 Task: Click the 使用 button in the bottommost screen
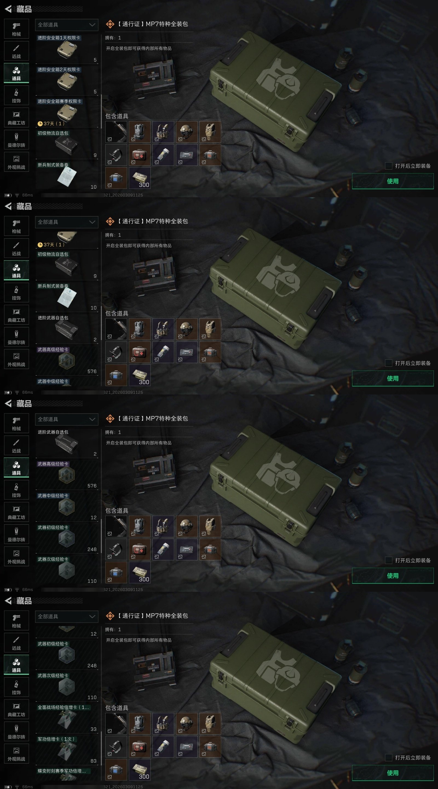pyautogui.click(x=393, y=773)
